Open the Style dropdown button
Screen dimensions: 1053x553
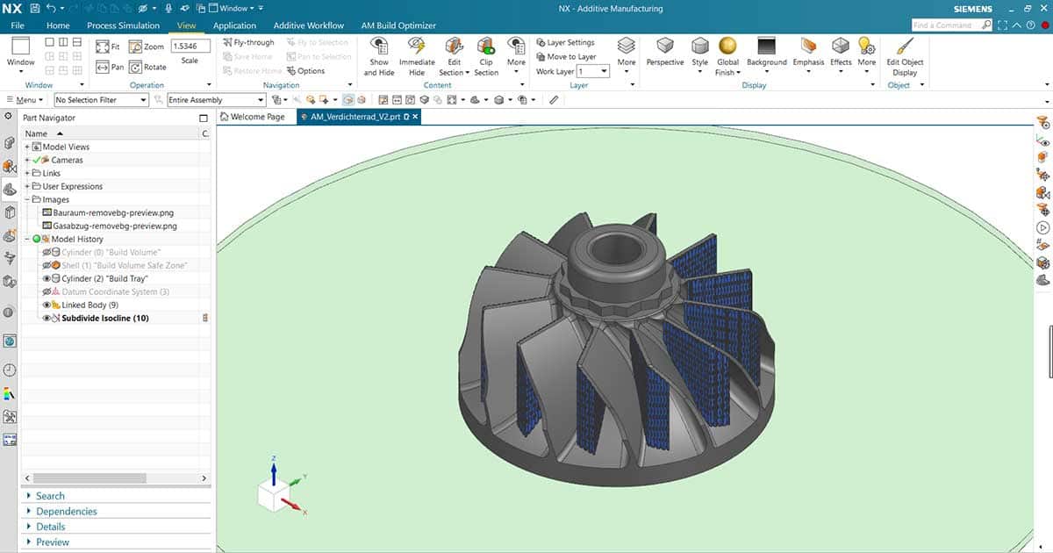tap(699, 56)
